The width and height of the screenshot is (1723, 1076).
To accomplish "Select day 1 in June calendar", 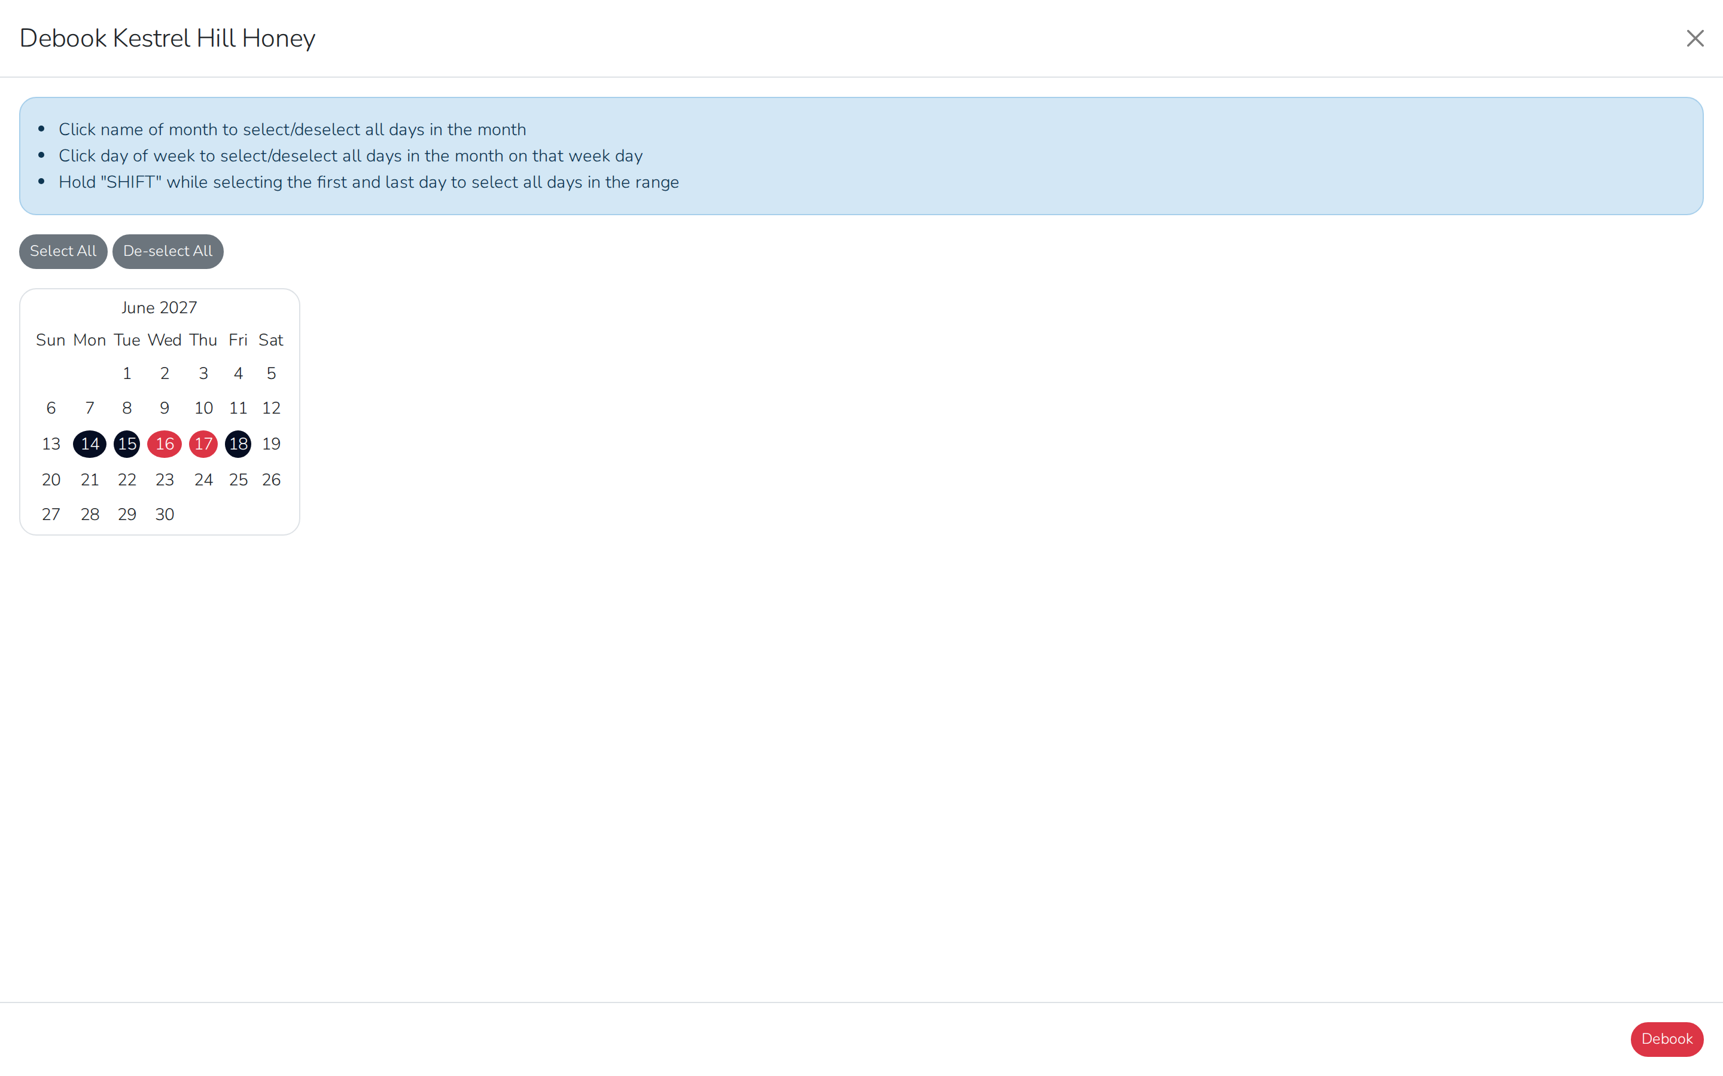I will click(127, 374).
